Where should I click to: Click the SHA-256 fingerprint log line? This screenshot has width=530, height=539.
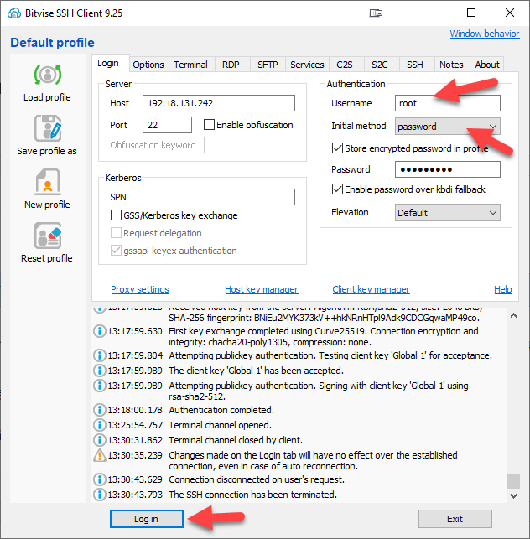point(324,318)
